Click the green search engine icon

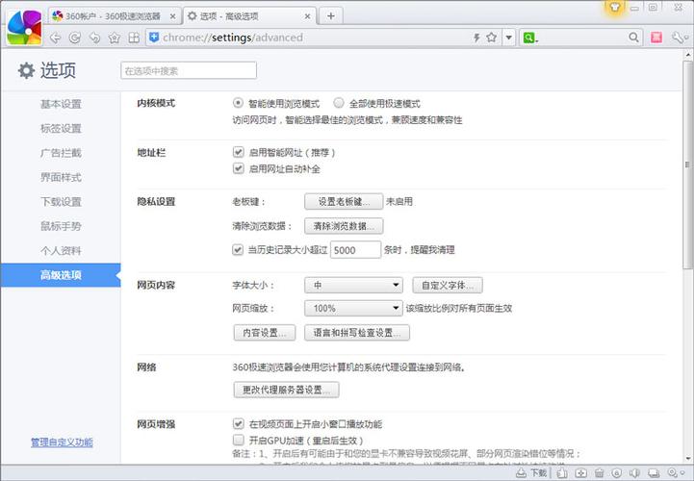[x=528, y=38]
